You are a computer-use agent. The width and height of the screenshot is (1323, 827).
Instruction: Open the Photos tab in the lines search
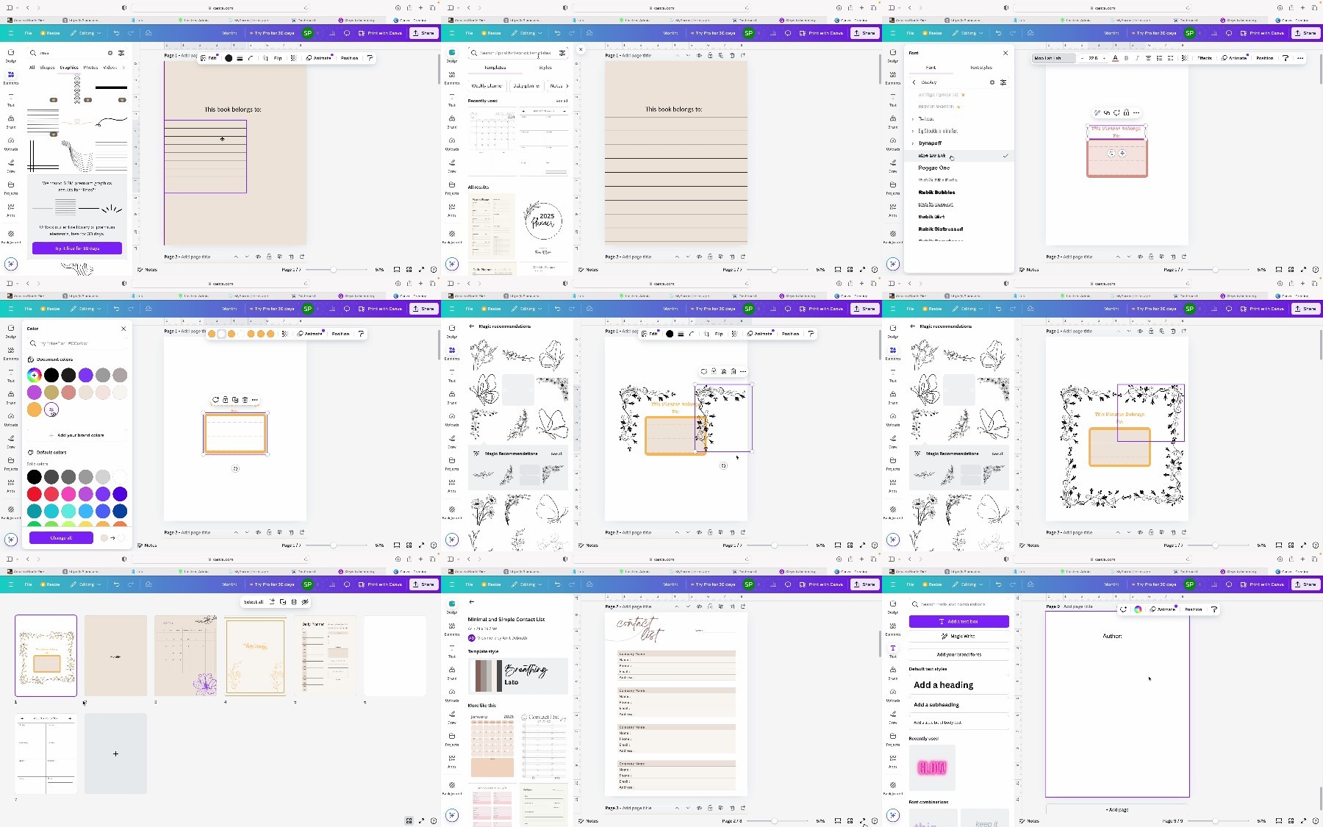[x=90, y=68]
